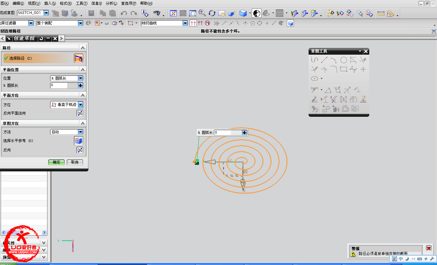Select the Radius Dimension tool
Screen dimensions: 437x265
coord(347,90)
